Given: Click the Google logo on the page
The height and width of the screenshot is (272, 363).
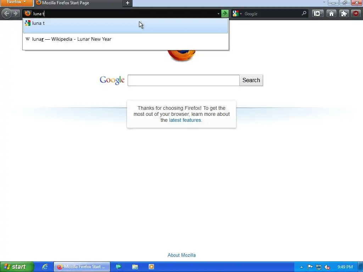Looking at the screenshot, I should pos(112,80).
